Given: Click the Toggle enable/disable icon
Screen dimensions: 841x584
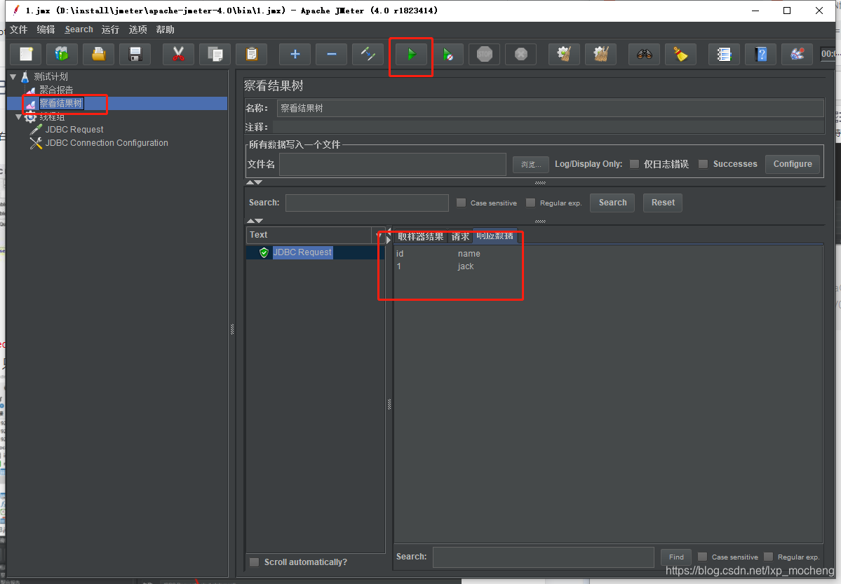Looking at the screenshot, I should point(368,54).
